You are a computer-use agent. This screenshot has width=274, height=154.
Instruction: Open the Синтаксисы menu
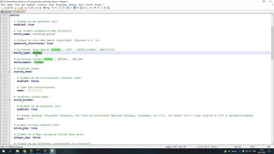click(42, 5)
